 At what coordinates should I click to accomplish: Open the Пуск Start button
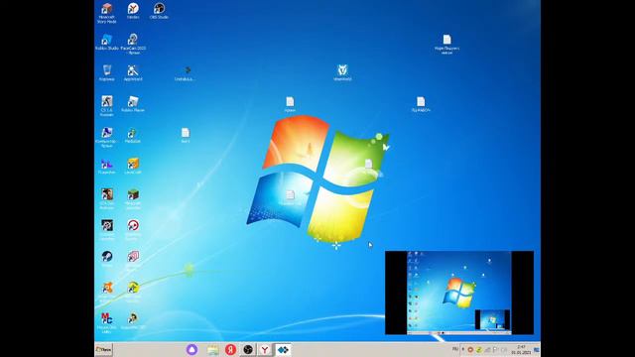103,349
